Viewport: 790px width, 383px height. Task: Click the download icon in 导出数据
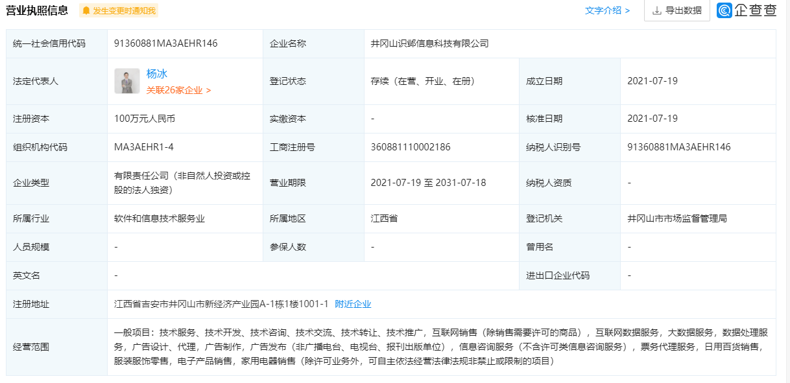(x=656, y=10)
